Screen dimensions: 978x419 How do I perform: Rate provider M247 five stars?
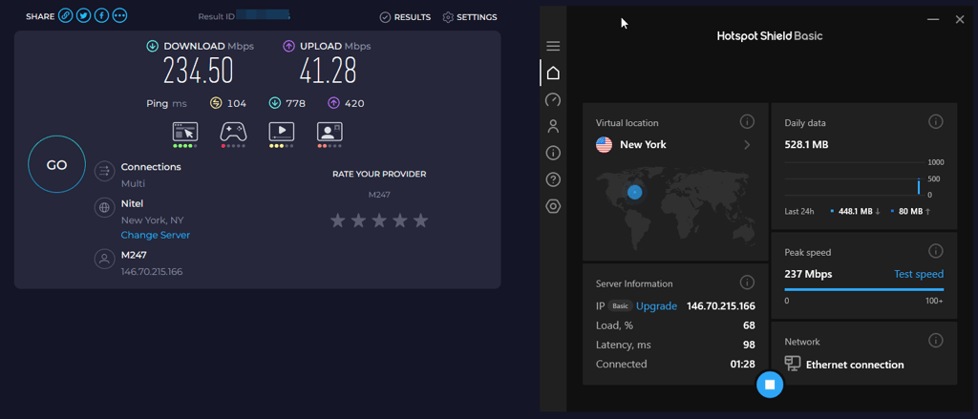click(x=421, y=220)
